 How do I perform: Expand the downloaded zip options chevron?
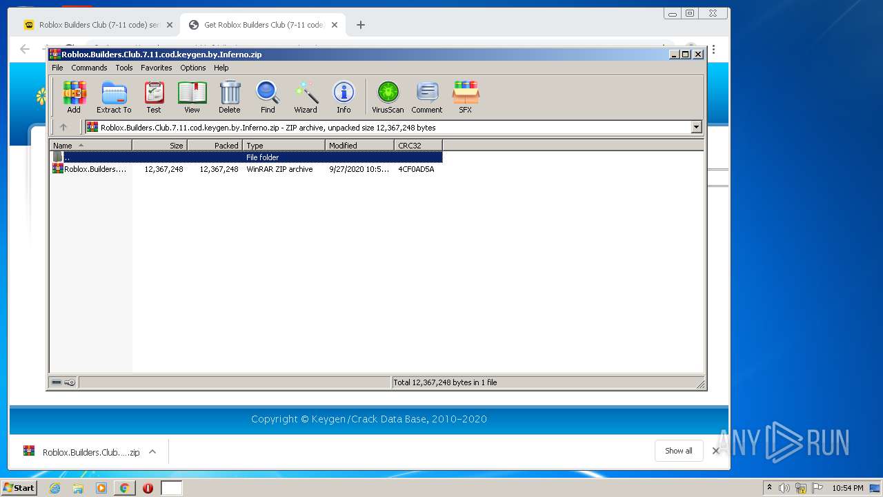152,451
